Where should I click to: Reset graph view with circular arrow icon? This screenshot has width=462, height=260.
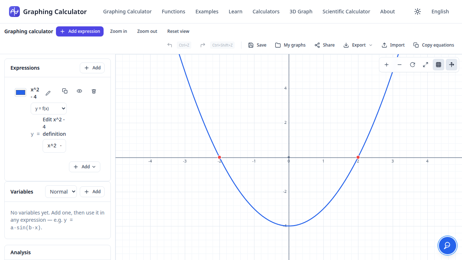[x=413, y=65]
